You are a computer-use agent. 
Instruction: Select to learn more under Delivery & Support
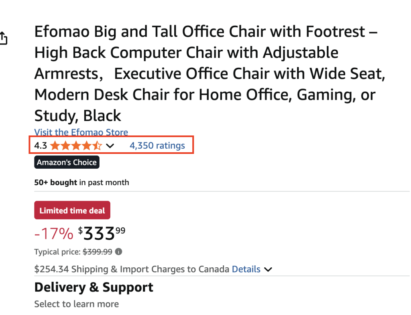pos(76,304)
